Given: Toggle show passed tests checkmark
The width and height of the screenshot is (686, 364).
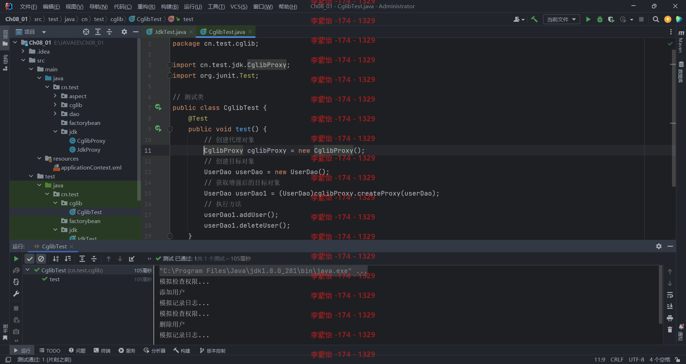Looking at the screenshot, I should 30,259.
